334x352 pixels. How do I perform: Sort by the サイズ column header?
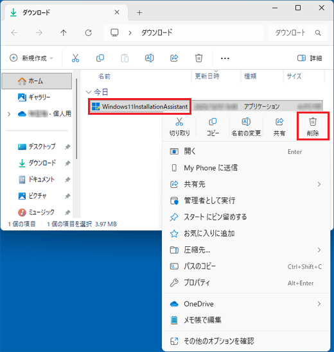click(x=294, y=76)
